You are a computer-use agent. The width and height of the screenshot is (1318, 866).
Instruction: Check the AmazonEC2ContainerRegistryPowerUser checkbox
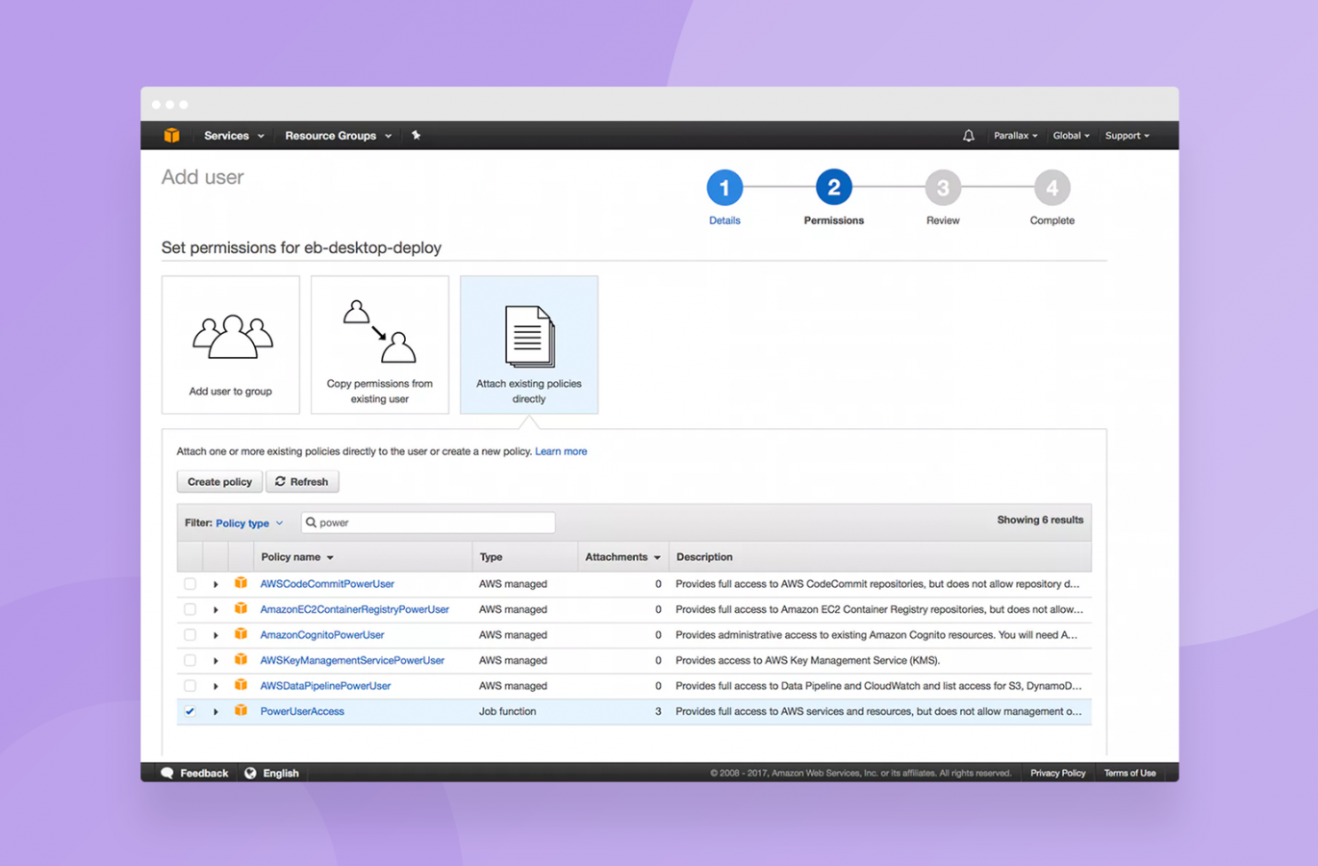(x=190, y=609)
